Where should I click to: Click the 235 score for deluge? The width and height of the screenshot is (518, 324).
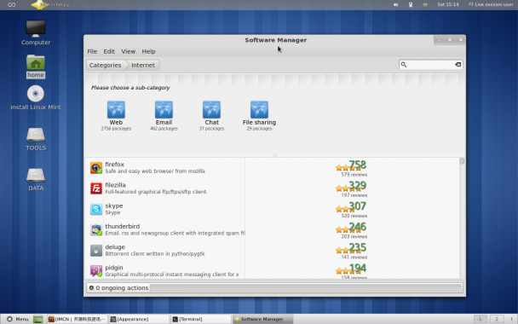(x=358, y=247)
